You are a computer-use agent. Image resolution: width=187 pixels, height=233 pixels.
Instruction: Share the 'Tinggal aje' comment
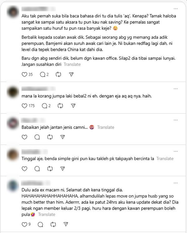(63, 169)
